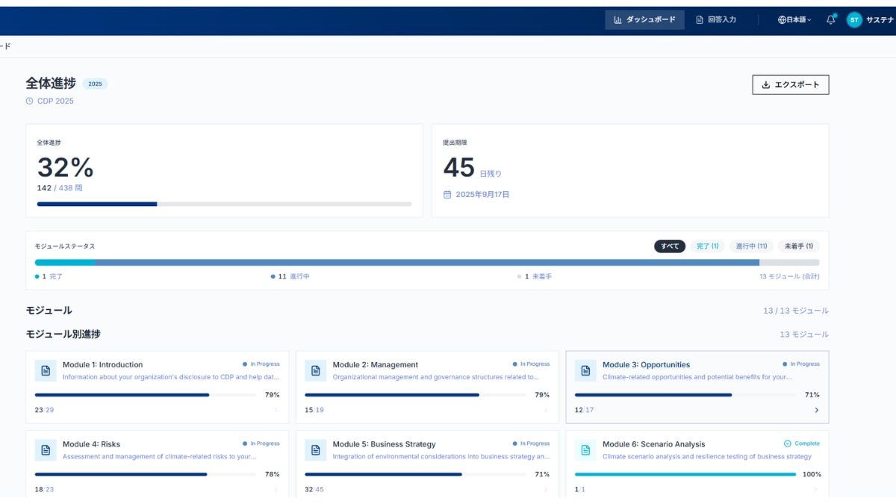Open the Module 5: Business Strategy title
The image size is (896, 504).
pos(384,444)
